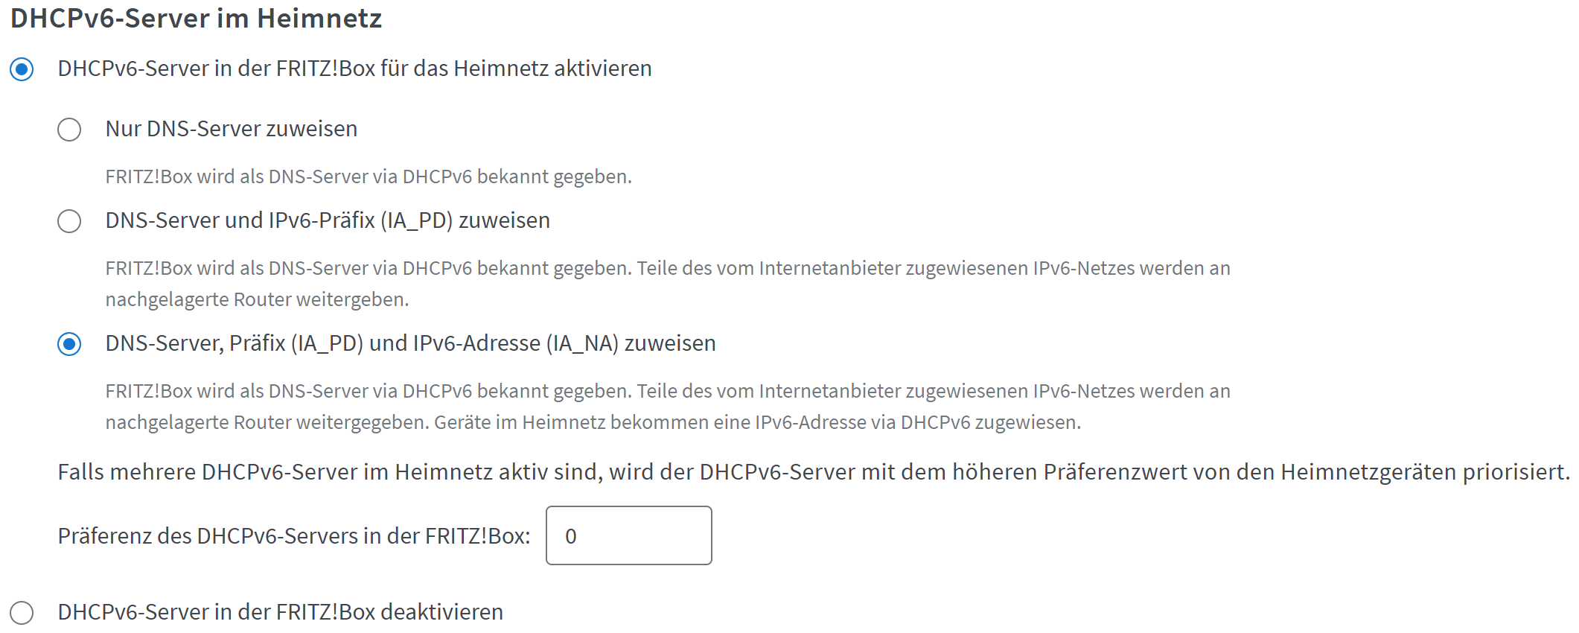Select radio button for DNS-Server und IPv6-Präfix (IA_PD)
Image resolution: width=1579 pixels, height=633 pixels.
[69, 221]
